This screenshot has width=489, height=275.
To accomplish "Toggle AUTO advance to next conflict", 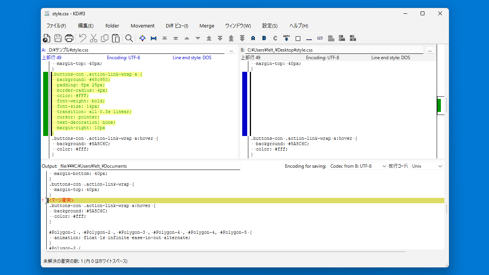I will [x=287, y=38].
